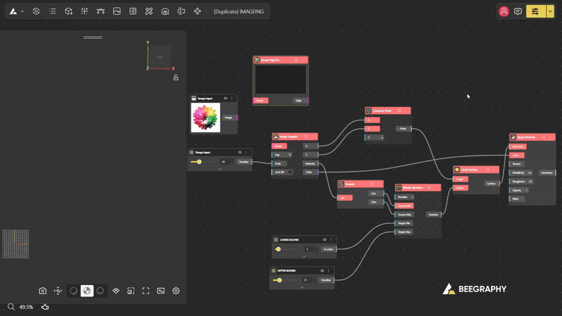The image size is (562, 316).
Task: Toggle visibility eye on LOWER BOUND node
Action: tap(325, 240)
